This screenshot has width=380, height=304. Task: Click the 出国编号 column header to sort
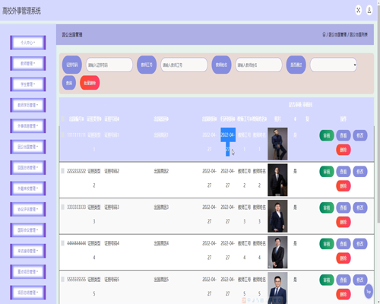(x=76, y=119)
